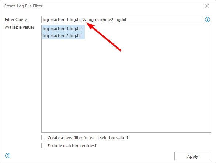The width and height of the screenshot is (216, 163).
Task: Select log-machine2.log.txt in Available values list
Action: pos(63,36)
